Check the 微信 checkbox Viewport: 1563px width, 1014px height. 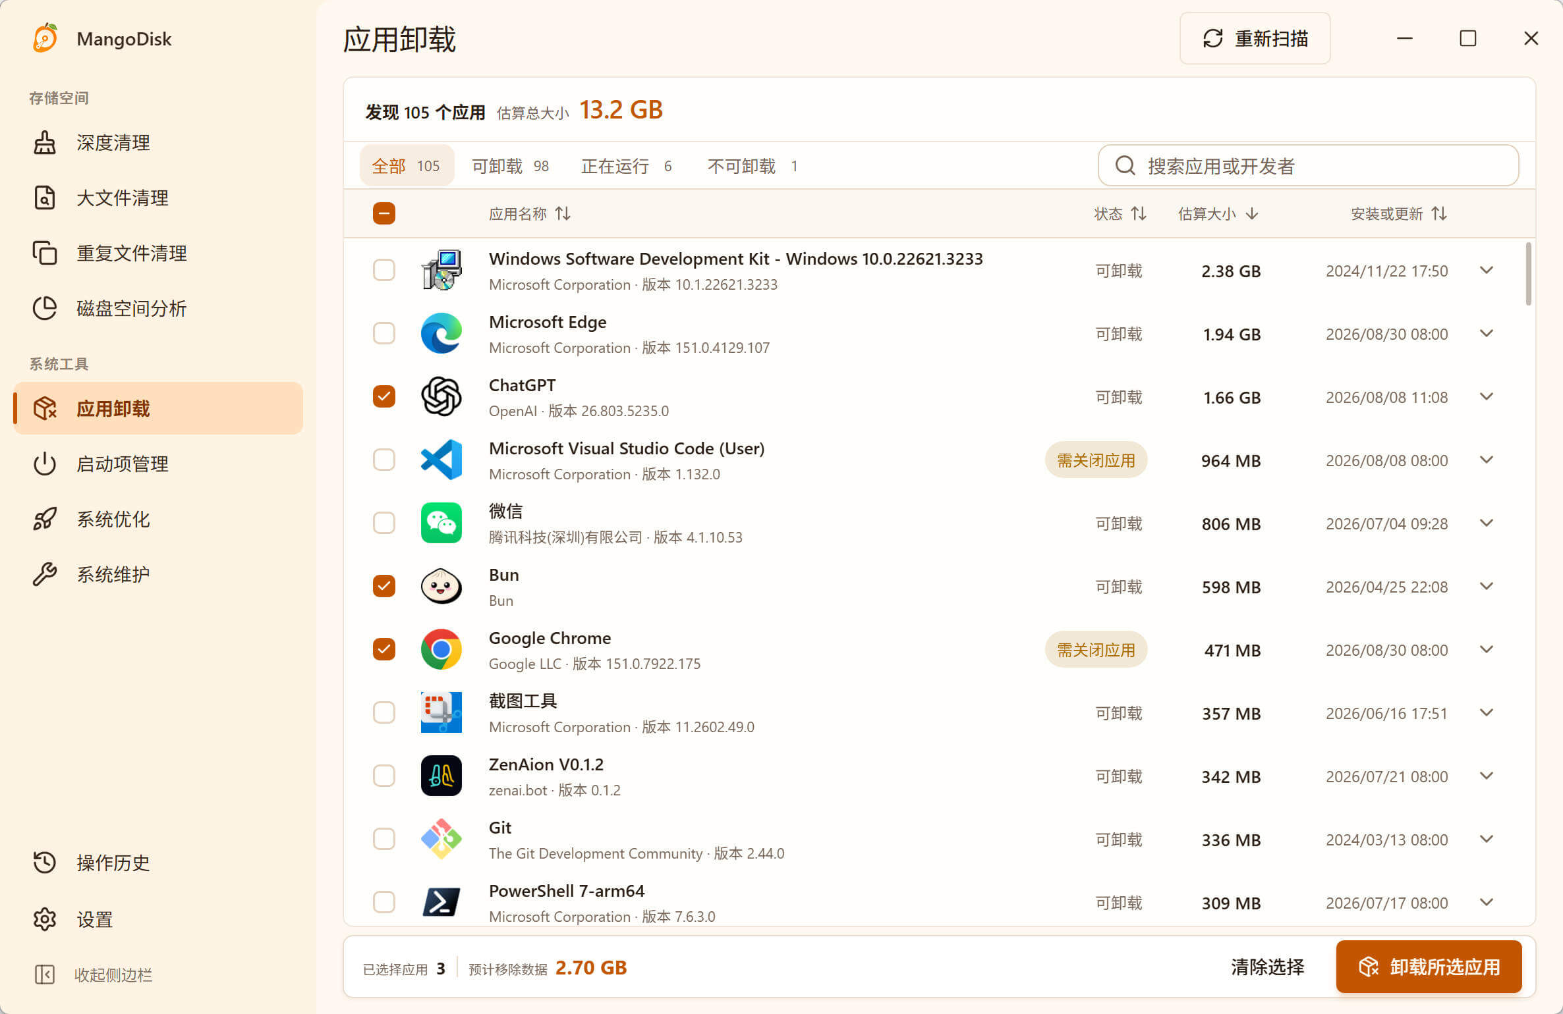pyautogui.click(x=384, y=523)
